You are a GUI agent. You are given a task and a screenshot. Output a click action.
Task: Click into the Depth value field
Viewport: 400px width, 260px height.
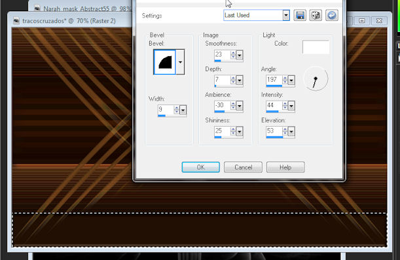coord(222,80)
